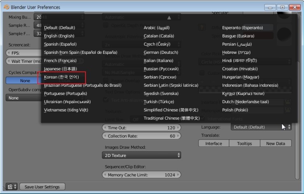The image size is (304, 194).
Task: Select Simplified Chinese language
Action: [x=171, y=110]
